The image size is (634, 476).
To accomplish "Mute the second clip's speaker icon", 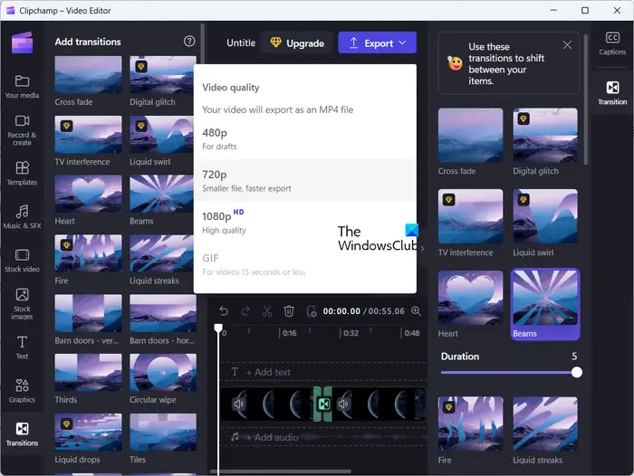I will (x=343, y=404).
